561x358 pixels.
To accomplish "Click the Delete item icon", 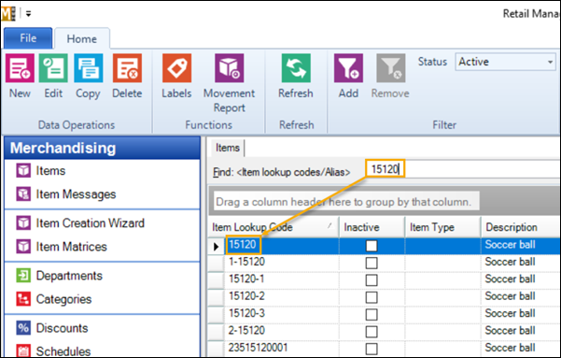I will [x=127, y=68].
